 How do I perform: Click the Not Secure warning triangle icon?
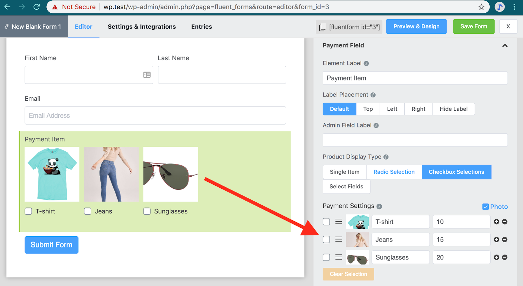[55, 7]
